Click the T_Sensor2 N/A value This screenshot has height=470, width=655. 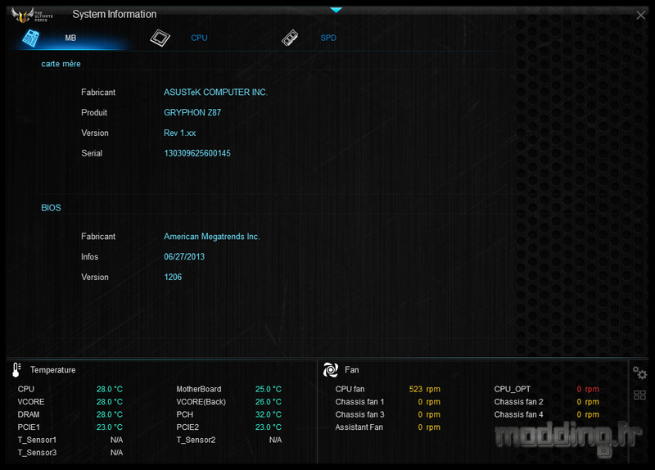275,440
